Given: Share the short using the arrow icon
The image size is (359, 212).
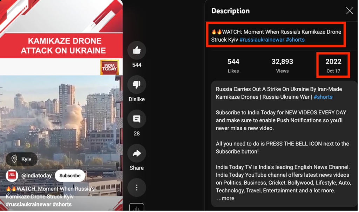Looking at the screenshot, I should click(x=137, y=153).
